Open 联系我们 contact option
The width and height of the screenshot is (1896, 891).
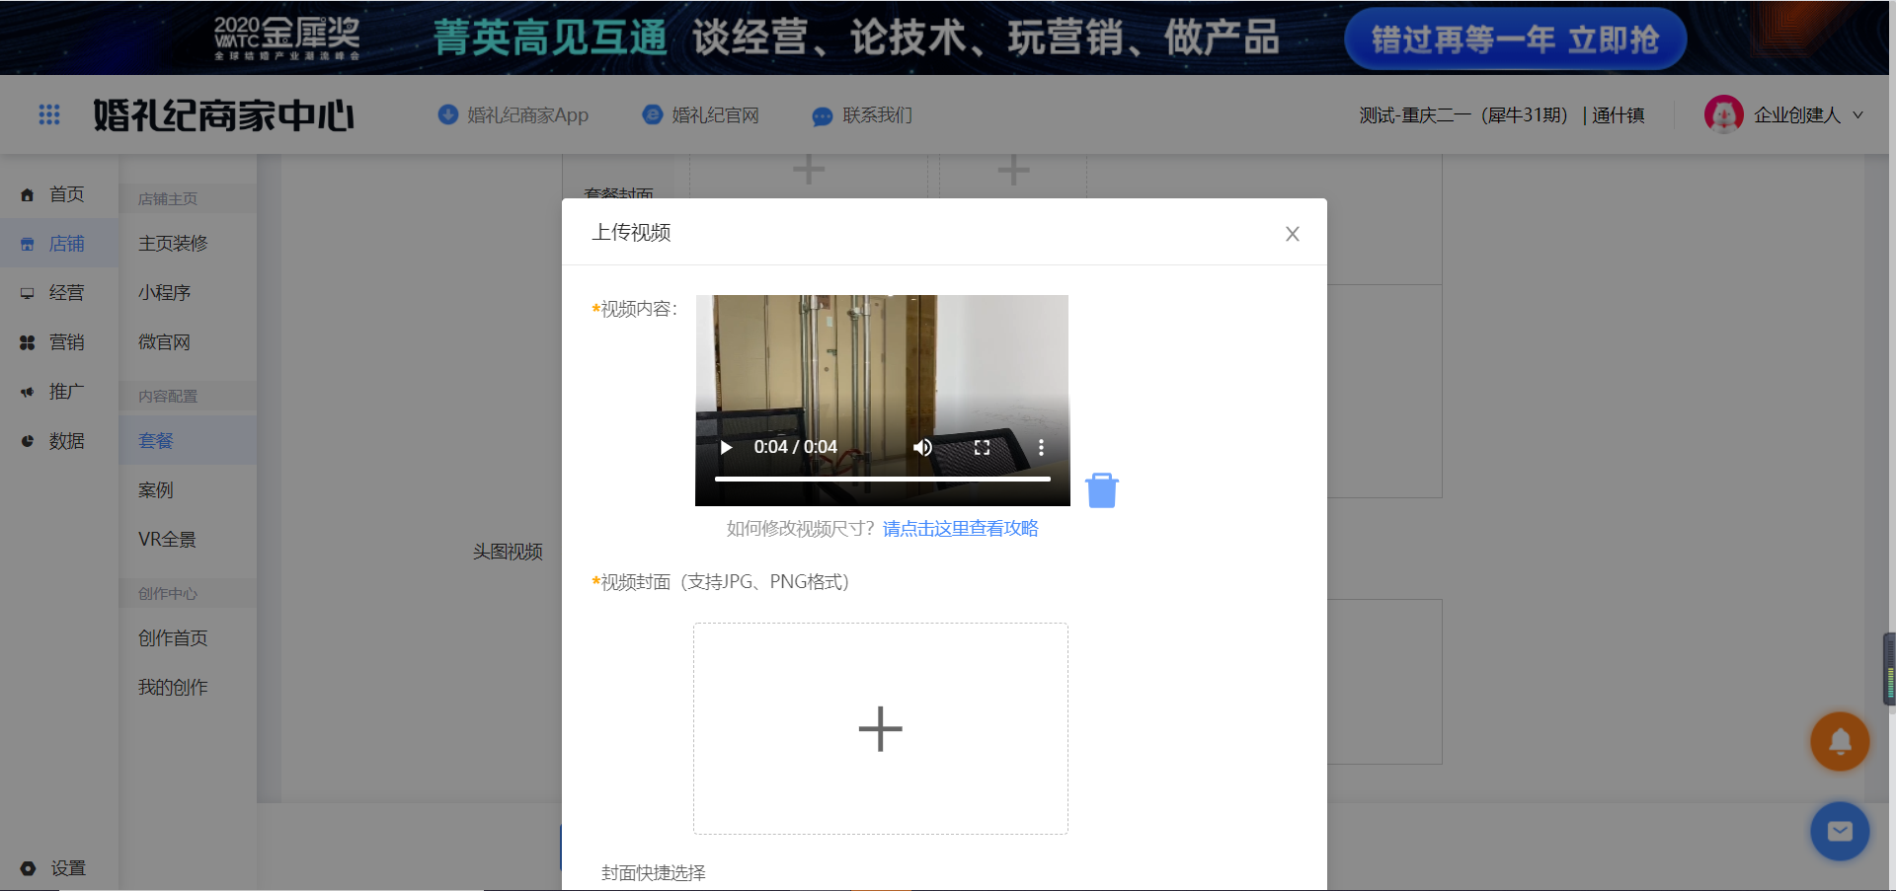tap(862, 115)
